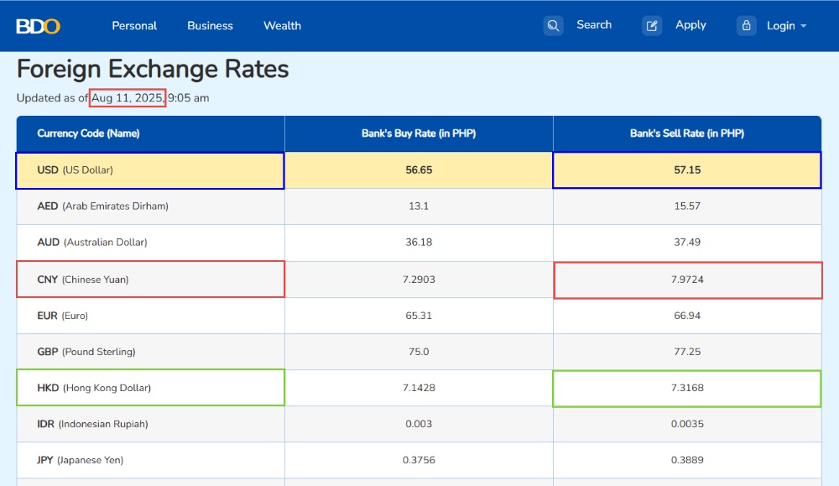
Task: Select the HKD (Hong Kong Dollar) cell
Action: (150, 388)
